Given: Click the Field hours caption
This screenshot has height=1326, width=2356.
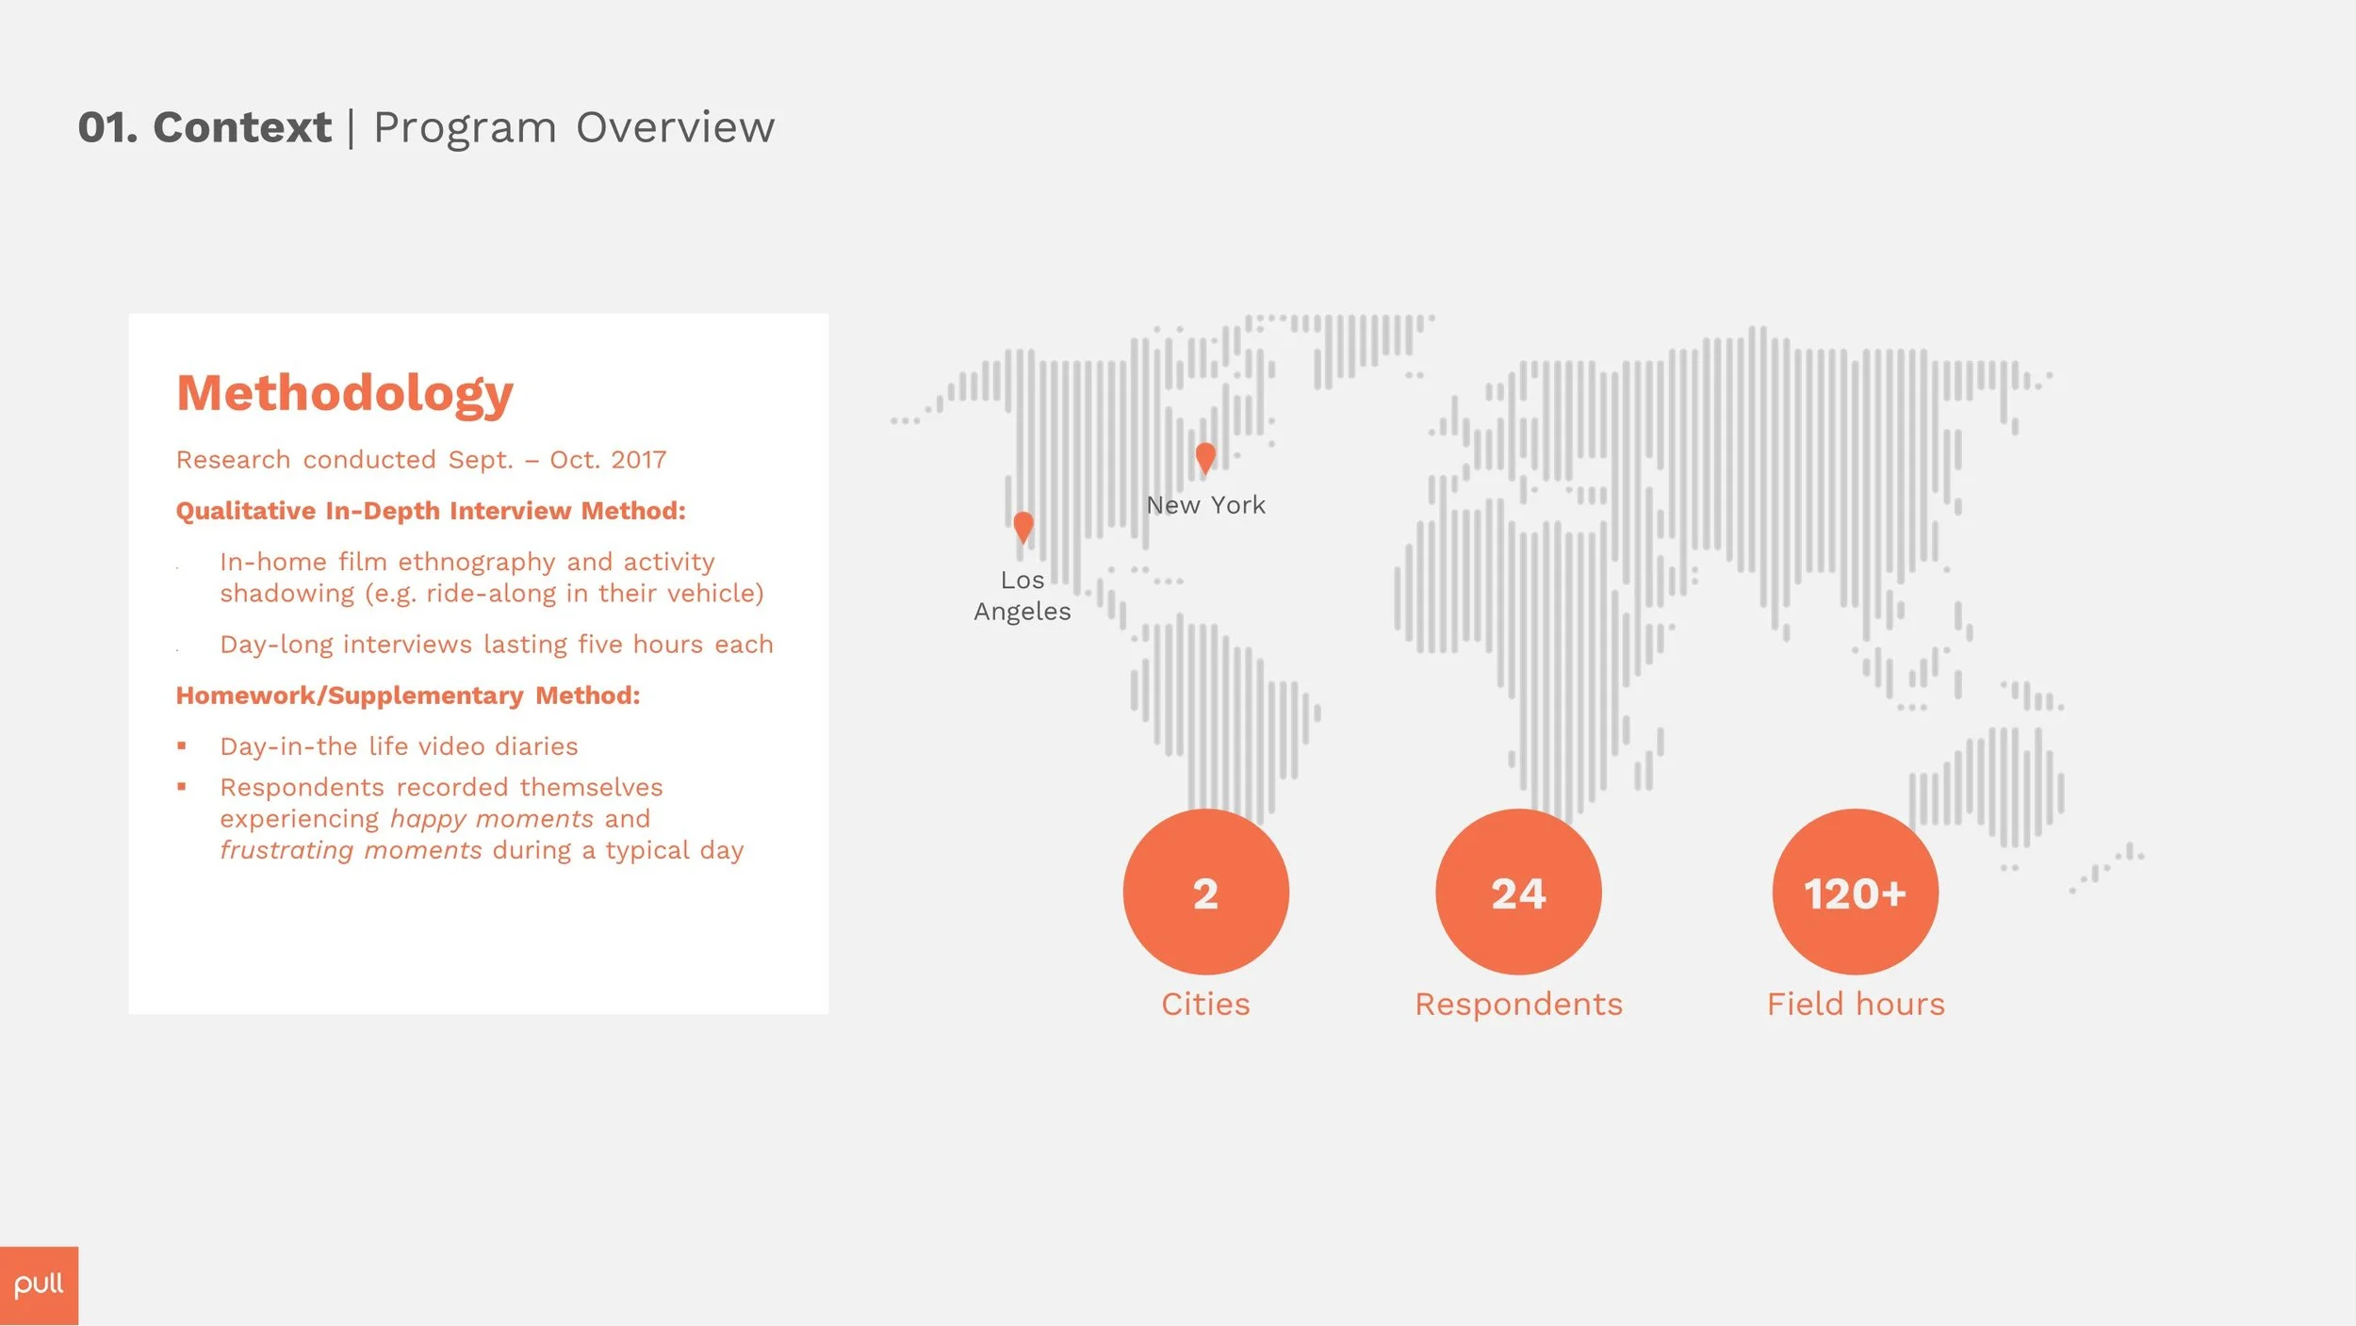Looking at the screenshot, I should click(x=1855, y=1005).
